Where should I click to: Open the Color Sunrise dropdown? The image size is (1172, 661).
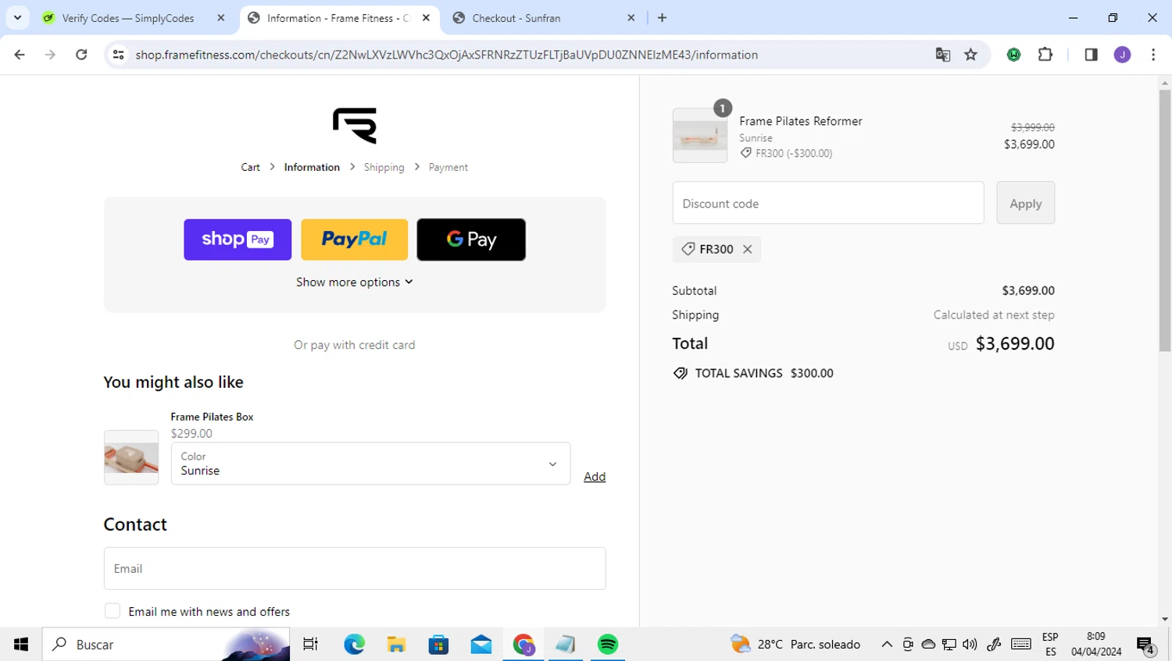pos(370,464)
